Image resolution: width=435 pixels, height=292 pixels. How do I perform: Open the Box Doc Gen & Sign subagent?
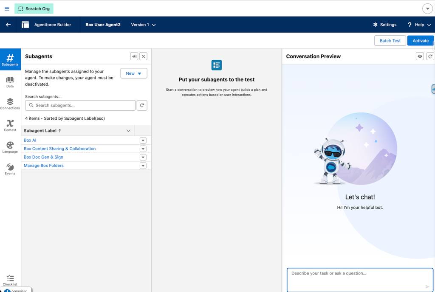[x=44, y=157]
